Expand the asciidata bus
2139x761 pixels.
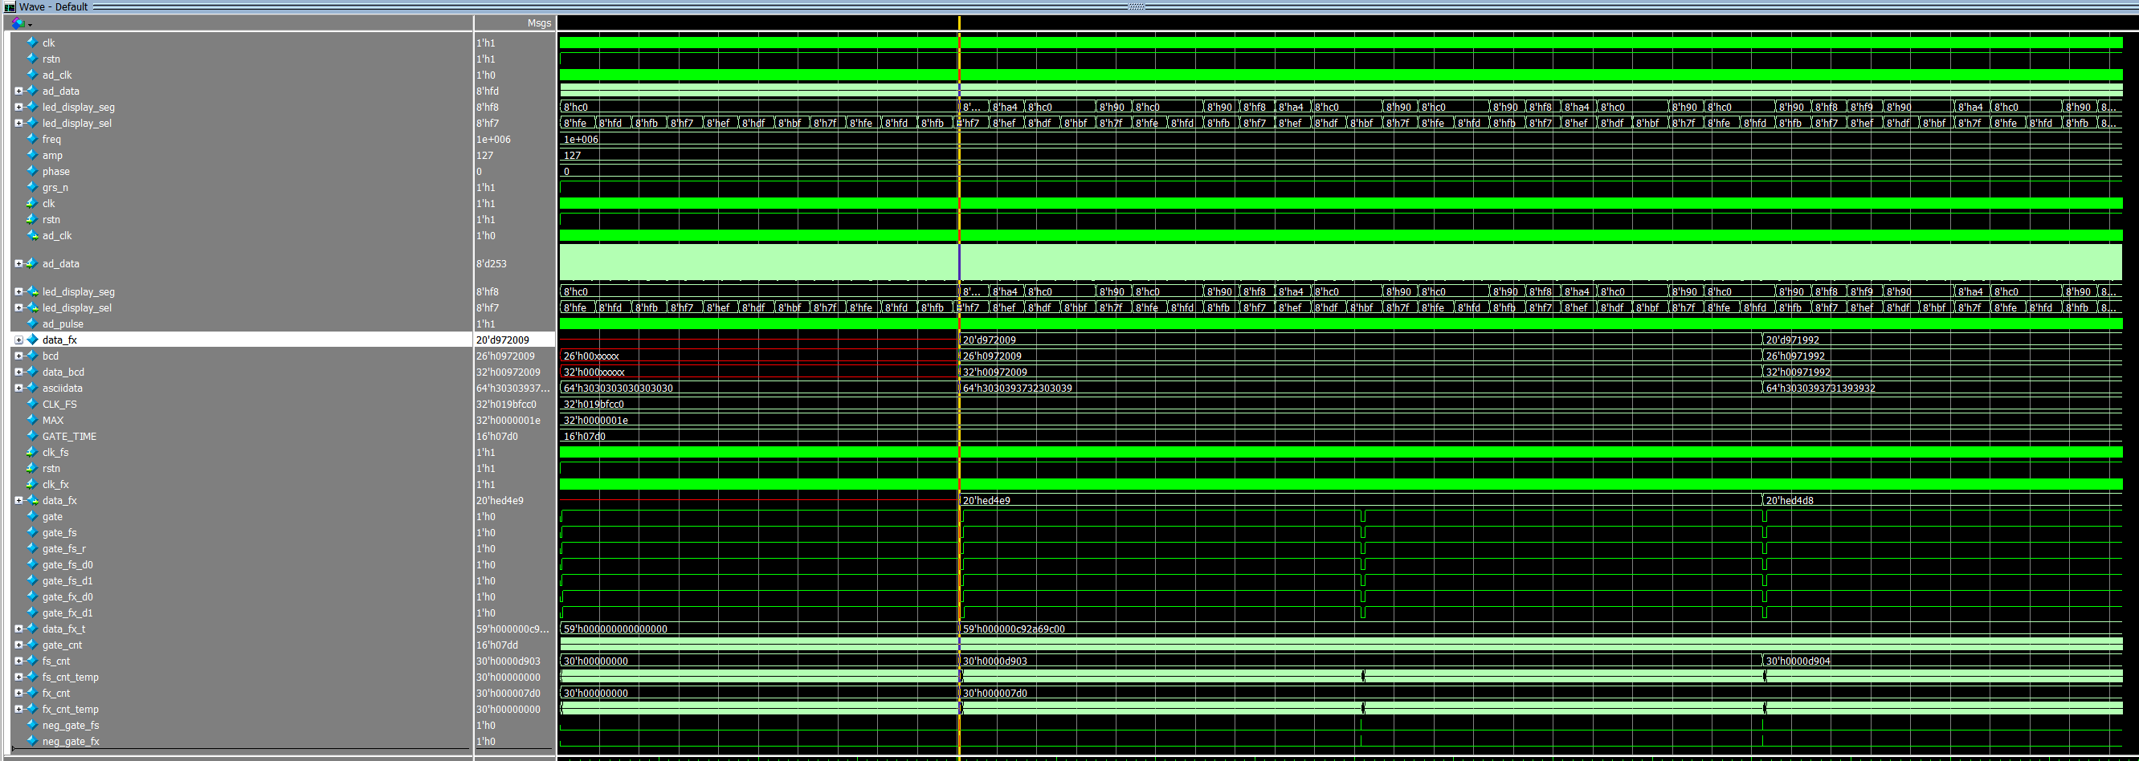tap(18, 389)
